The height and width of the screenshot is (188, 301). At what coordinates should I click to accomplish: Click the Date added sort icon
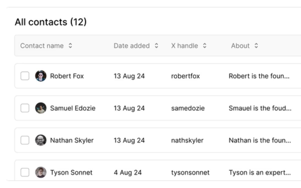point(157,46)
